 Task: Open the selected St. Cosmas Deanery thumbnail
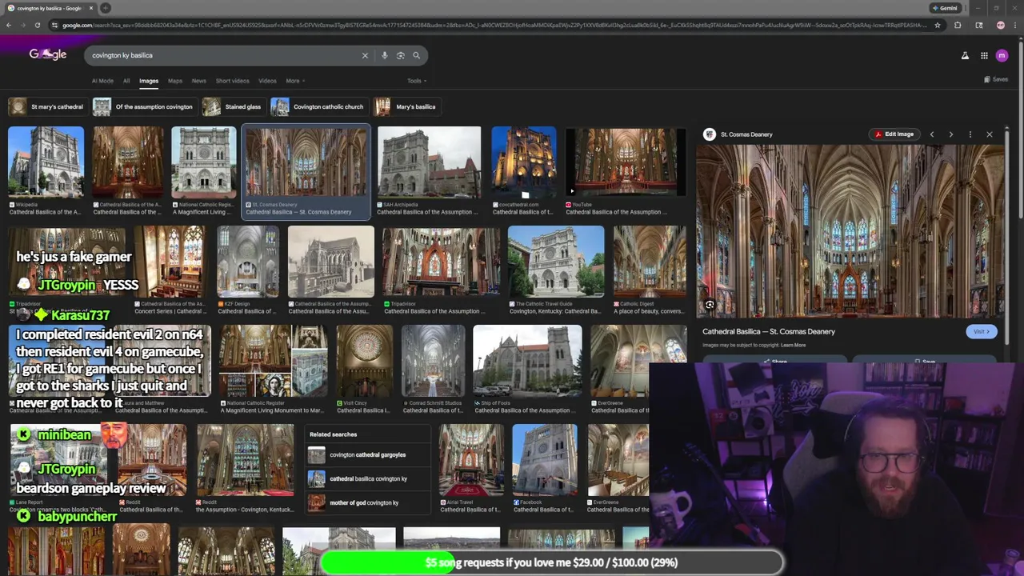pos(306,162)
